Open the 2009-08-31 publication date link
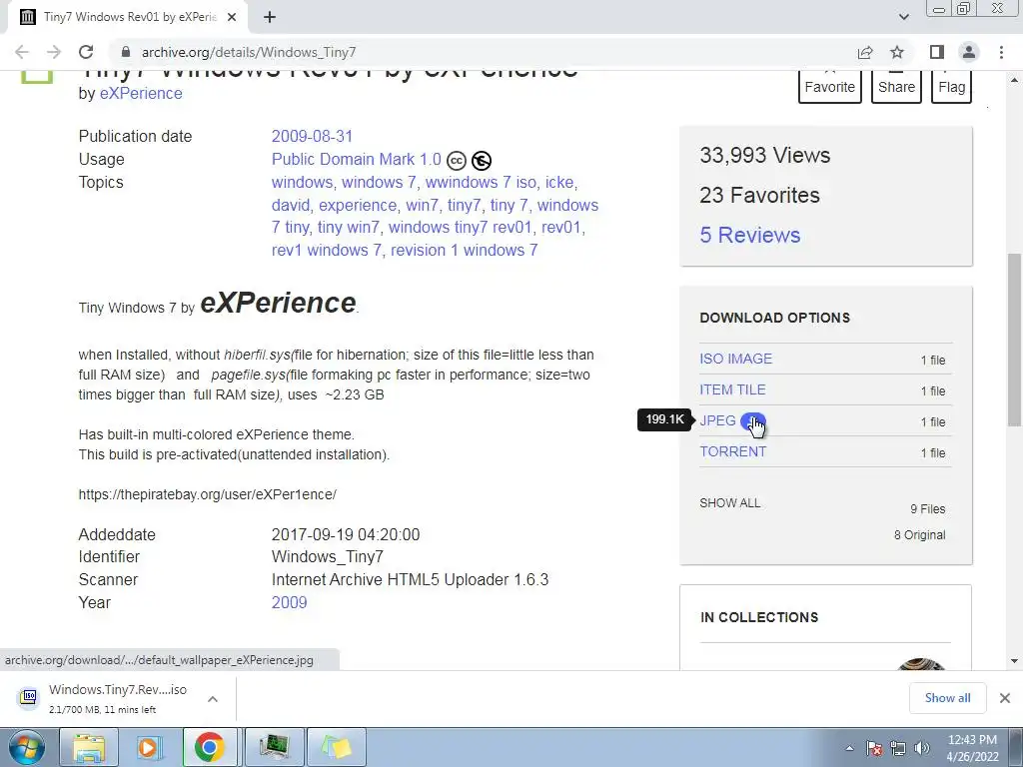This screenshot has height=767, width=1023. [x=312, y=136]
